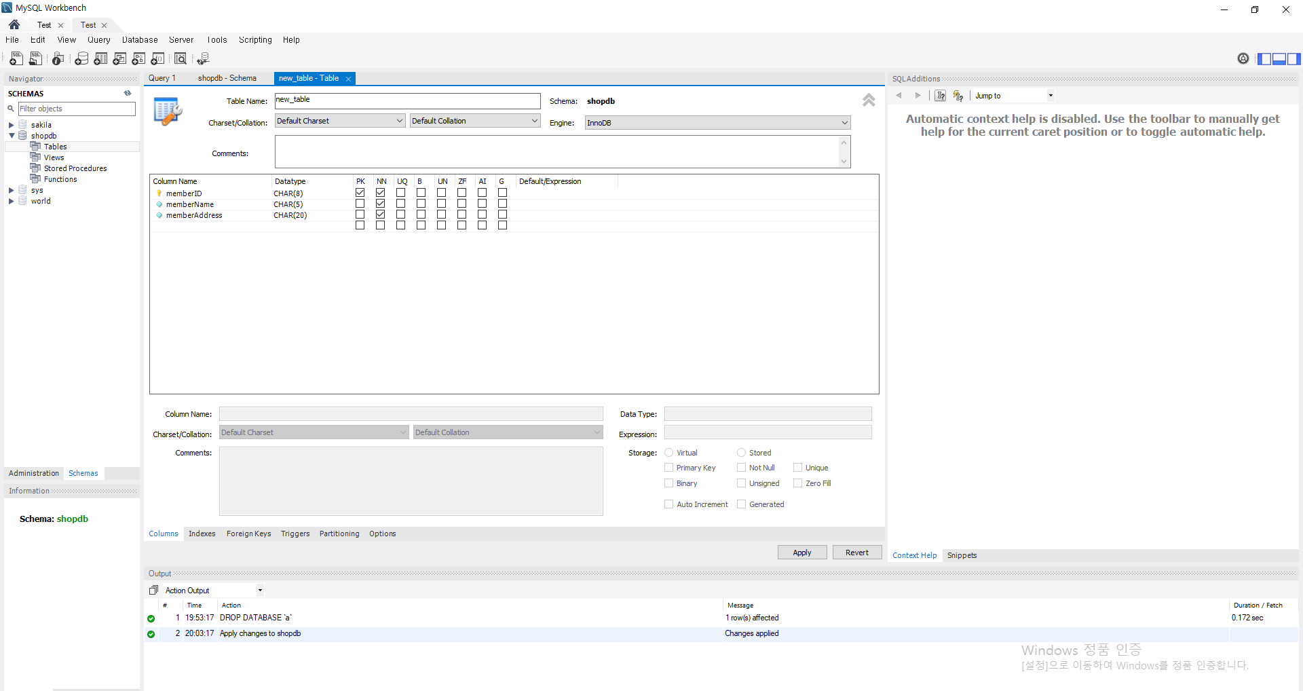Open the Database menu
The image size is (1303, 691).
tap(140, 40)
